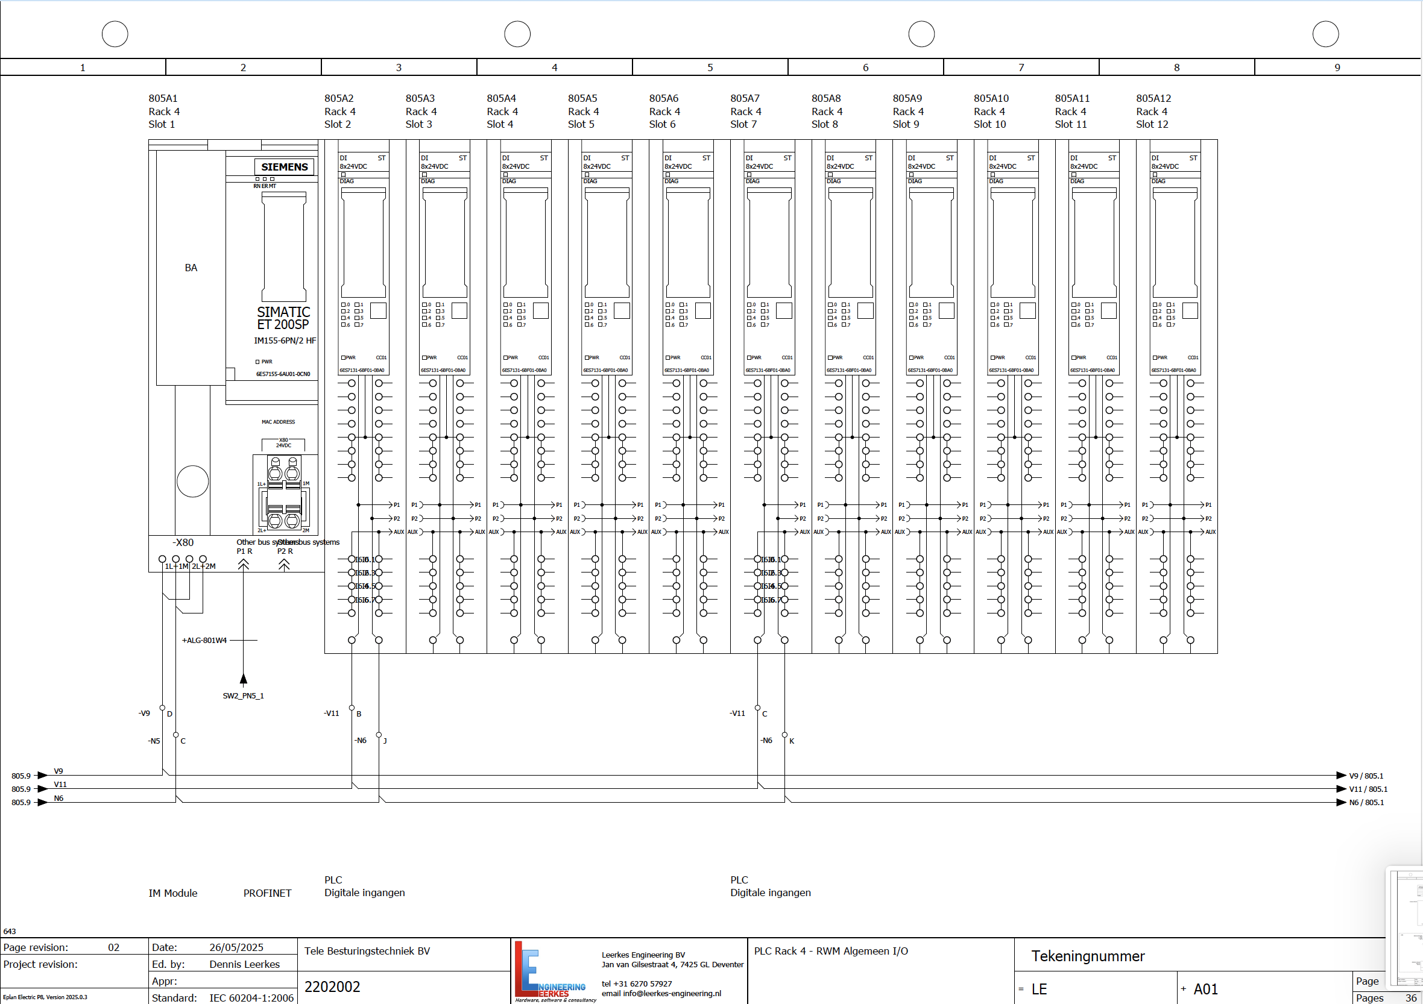Click the first round punch hole marker at top left

[115, 34]
